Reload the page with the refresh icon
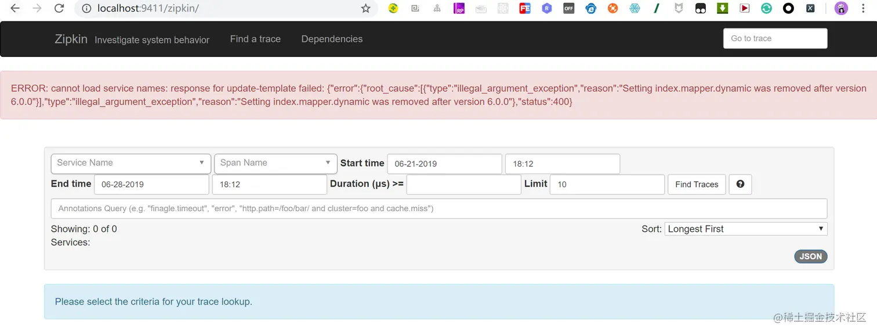The image size is (877, 334). [59, 9]
